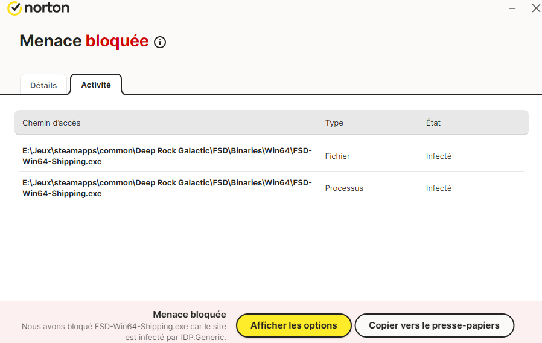Viewport: 542px width, 343px height.
Task: Select the file path in the Processus row
Action: point(167,188)
